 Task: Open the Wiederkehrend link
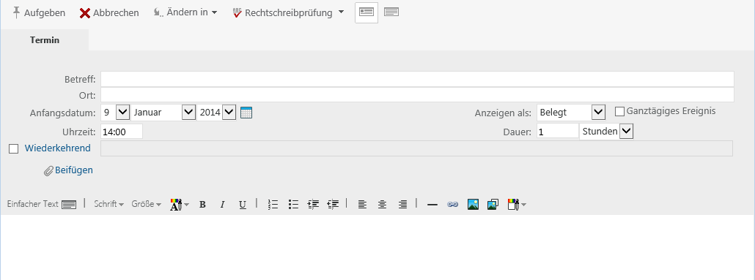pos(57,148)
